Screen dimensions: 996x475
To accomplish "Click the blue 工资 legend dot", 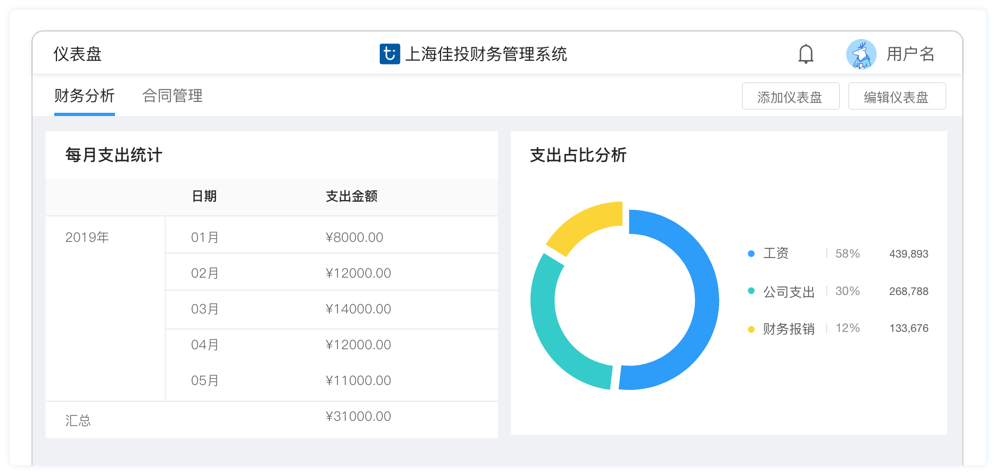I will pos(751,254).
